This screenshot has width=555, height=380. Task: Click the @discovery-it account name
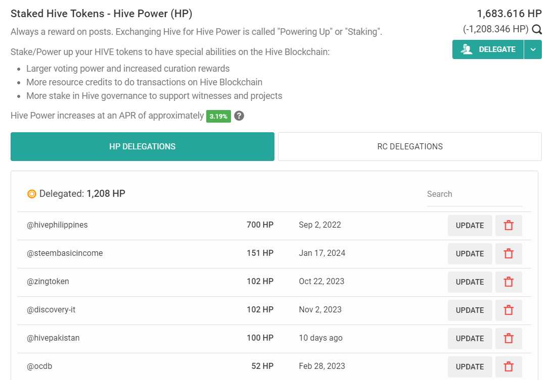(52, 310)
